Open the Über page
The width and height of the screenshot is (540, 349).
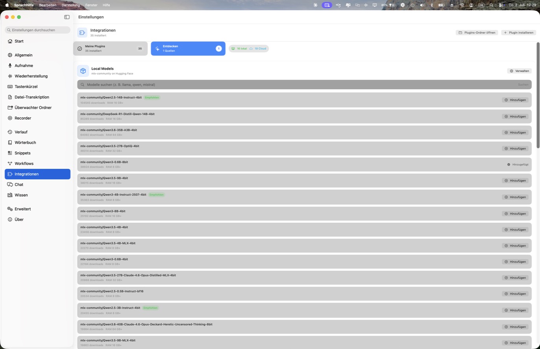click(37, 220)
